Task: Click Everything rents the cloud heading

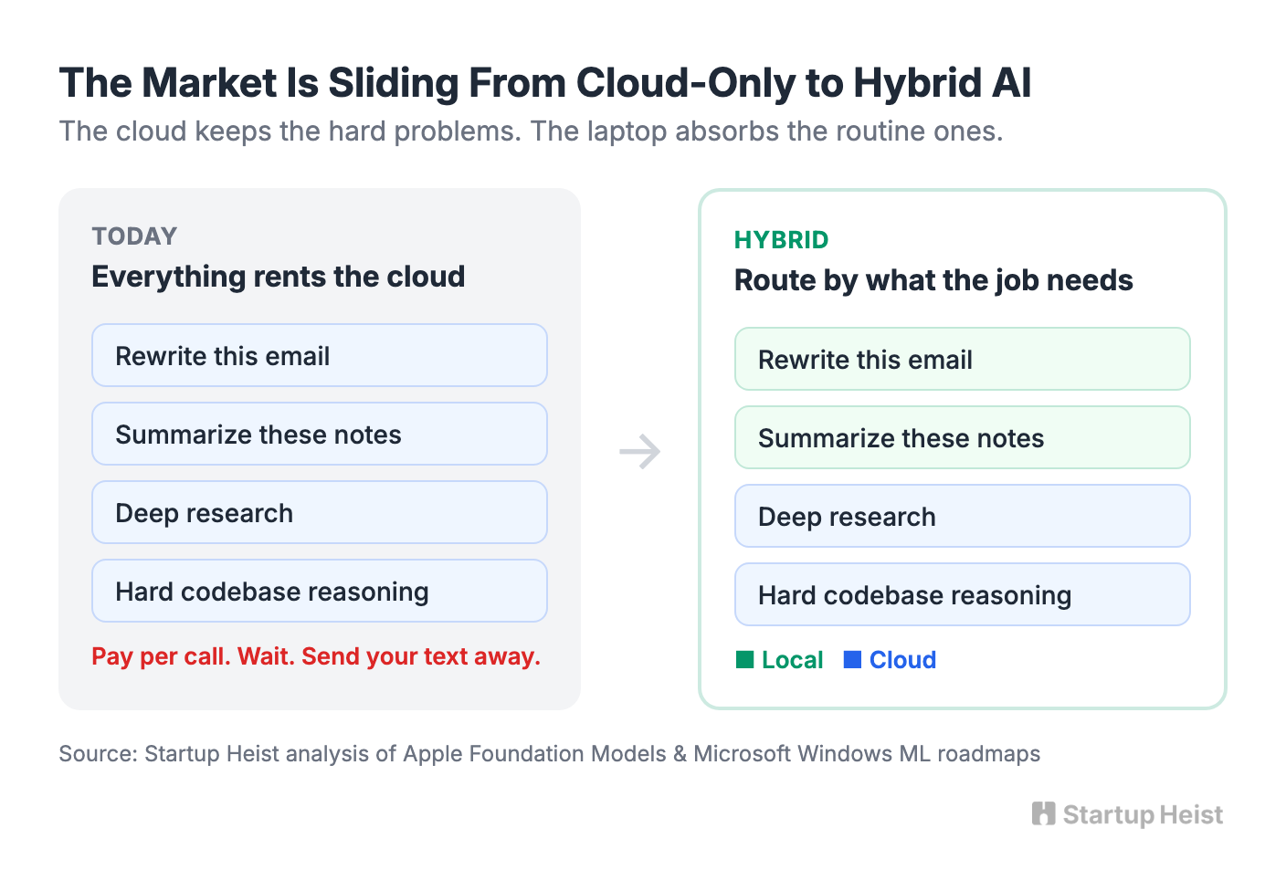Action: click(279, 277)
